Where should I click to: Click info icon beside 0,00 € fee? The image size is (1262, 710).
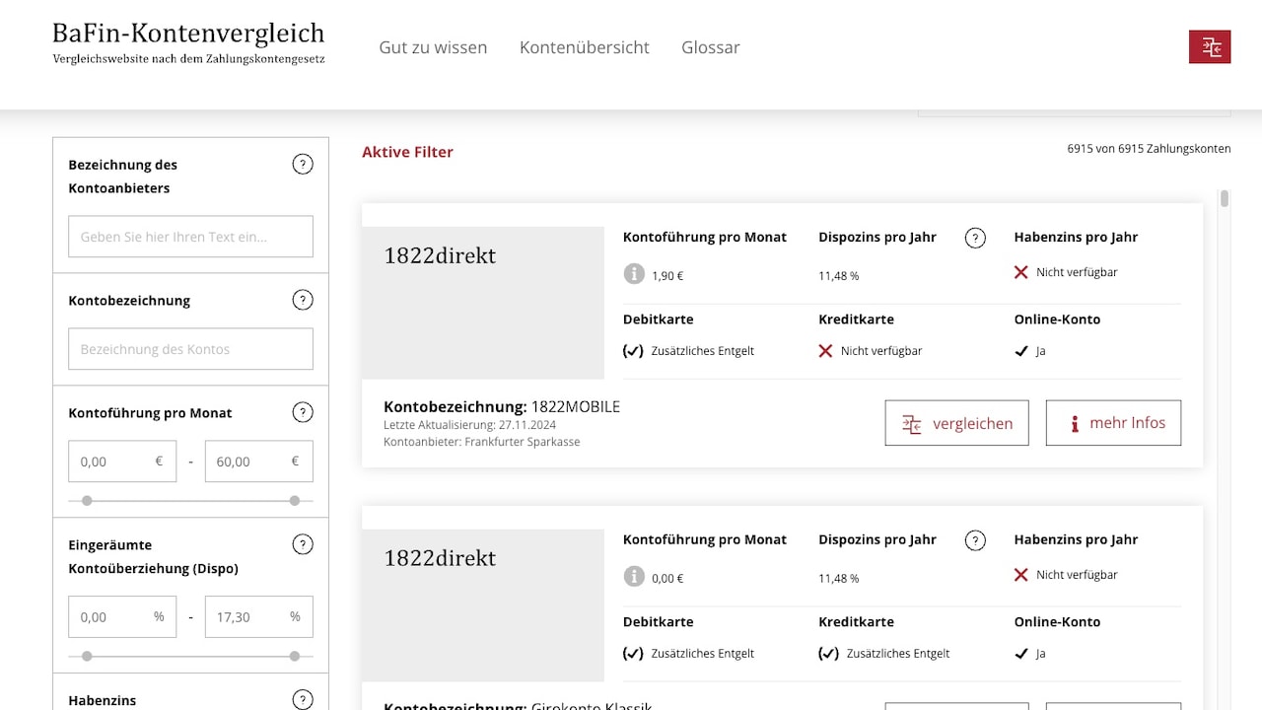[x=634, y=577]
